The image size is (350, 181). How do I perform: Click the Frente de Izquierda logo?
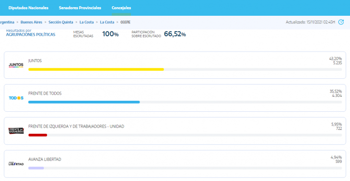point(16,131)
